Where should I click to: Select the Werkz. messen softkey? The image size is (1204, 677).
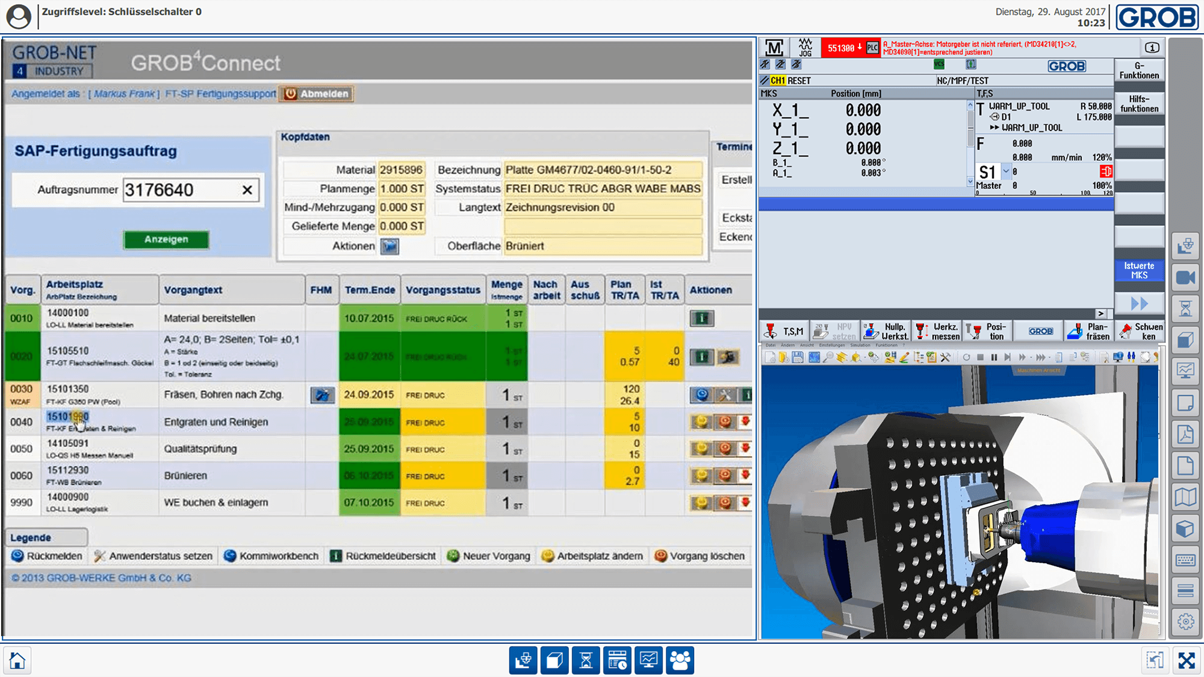pyautogui.click(x=937, y=331)
